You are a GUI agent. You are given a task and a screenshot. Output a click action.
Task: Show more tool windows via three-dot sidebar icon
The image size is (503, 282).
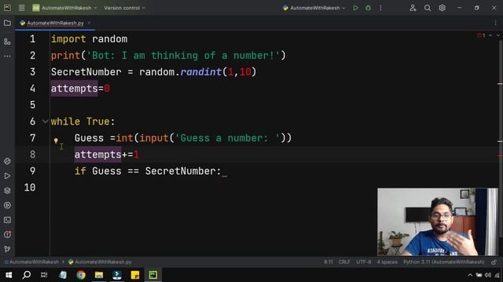click(7, 56)
